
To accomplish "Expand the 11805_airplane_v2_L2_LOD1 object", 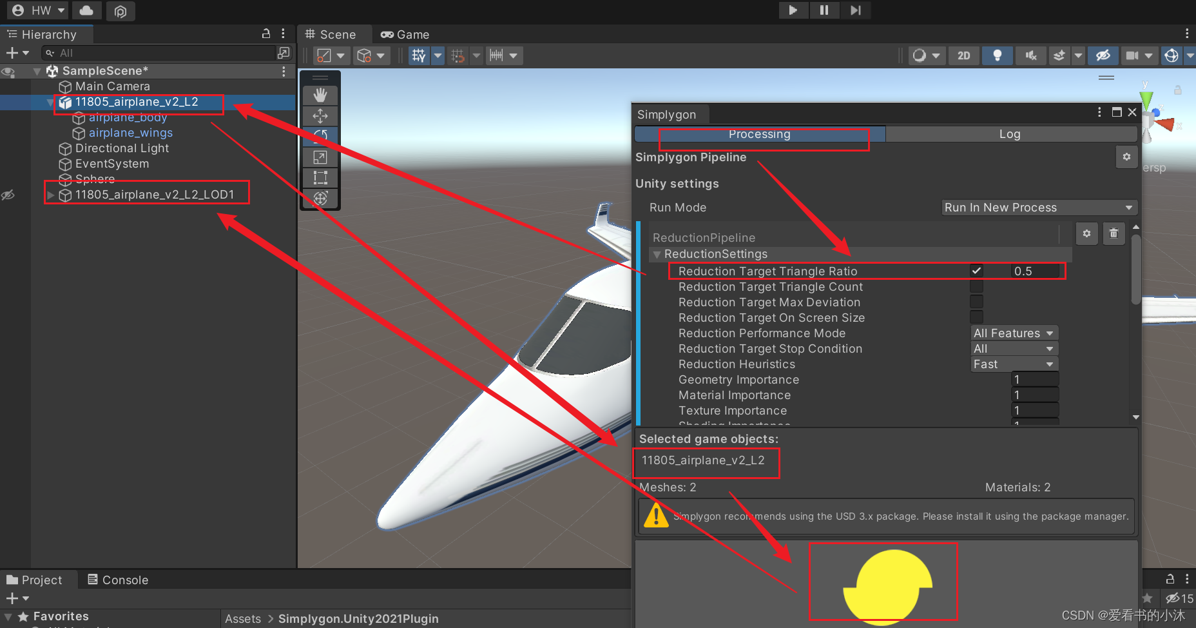I will [x=50, y=195].
